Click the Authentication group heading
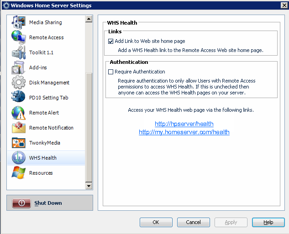The height and width of the screenshot is (234, 289). coord(129,62)
